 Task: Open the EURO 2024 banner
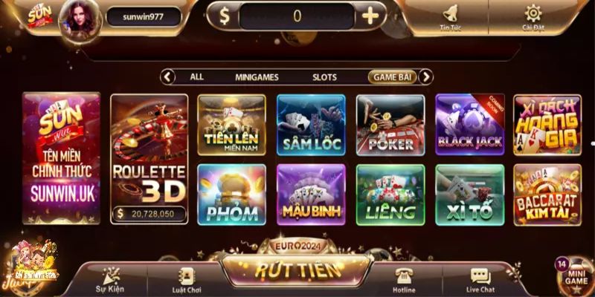(298, 247)
